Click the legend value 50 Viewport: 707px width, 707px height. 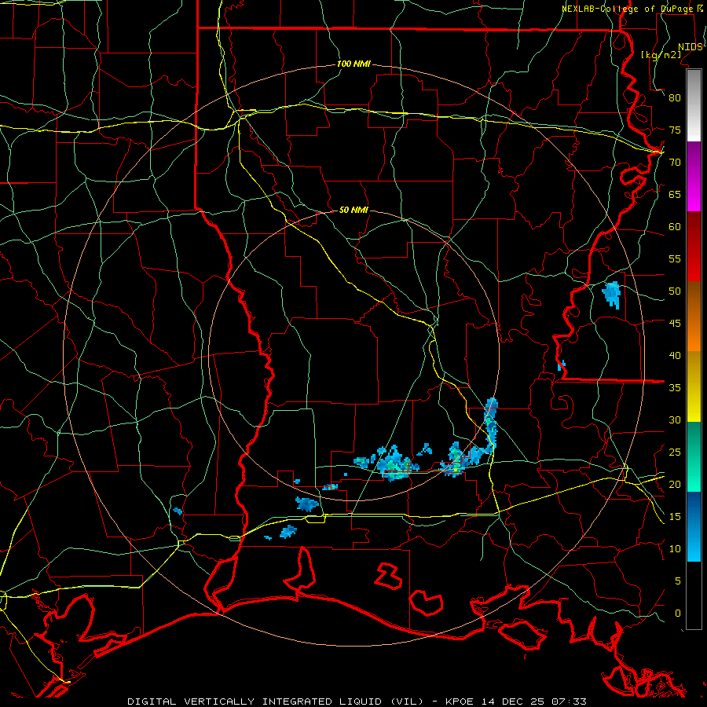(x=675, y=291)
